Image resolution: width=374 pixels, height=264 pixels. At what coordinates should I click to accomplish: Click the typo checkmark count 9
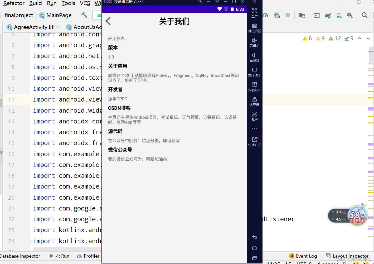point(349,39)
